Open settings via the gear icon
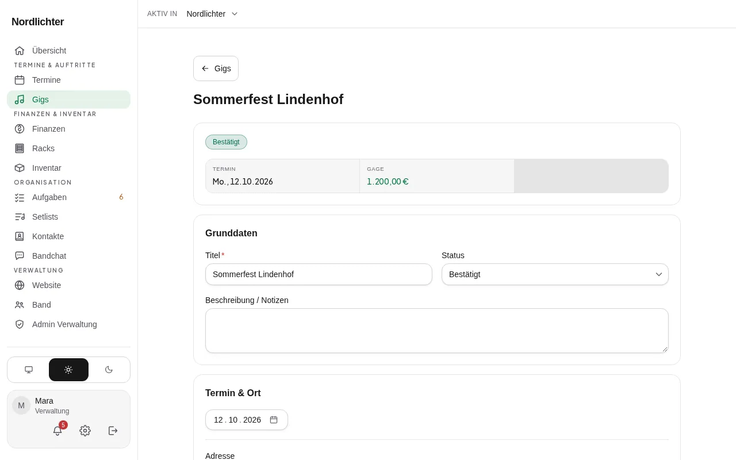The image size is (736, 460). (85, 431)
